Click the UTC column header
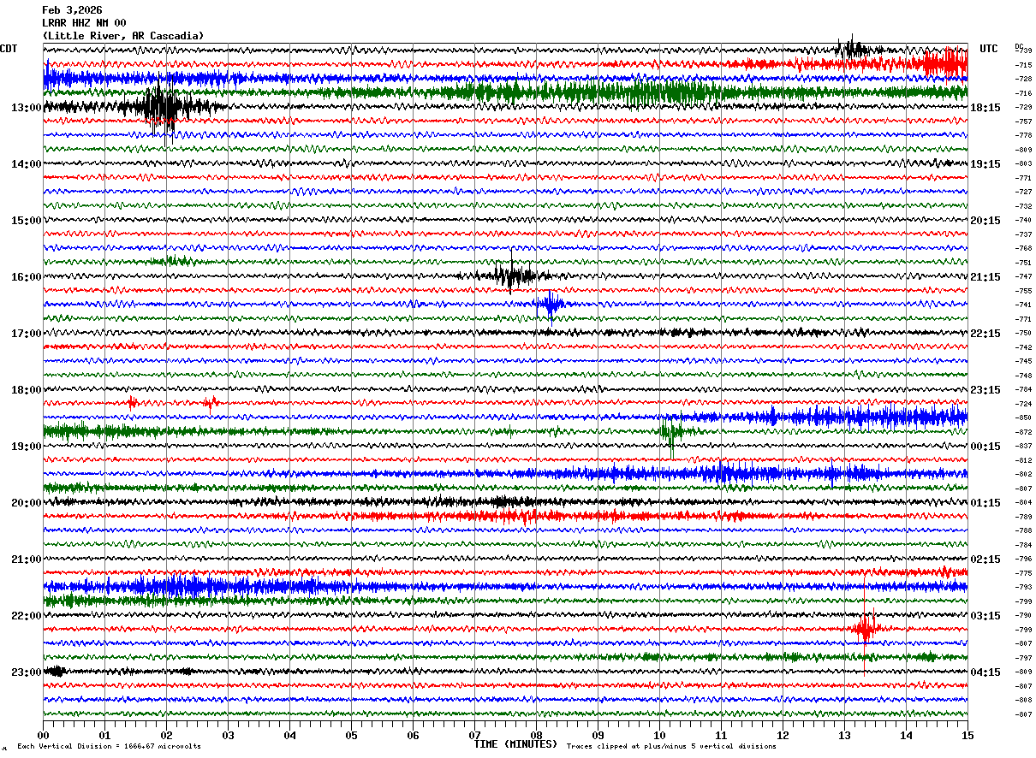The width and height of the screenshot is (1036, 758). click(x=989, y=49)
